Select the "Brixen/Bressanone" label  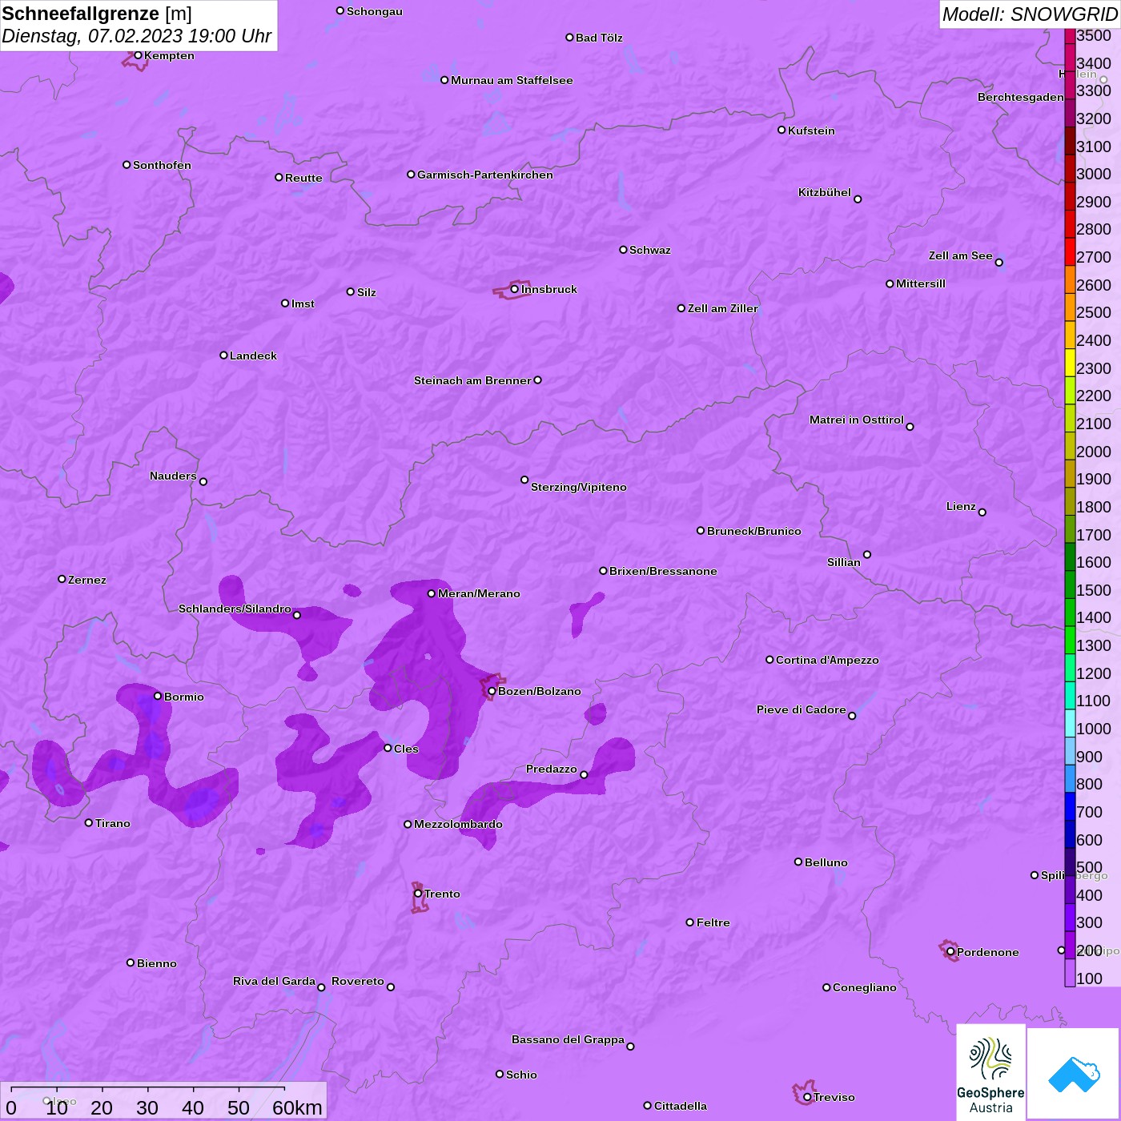663,571
